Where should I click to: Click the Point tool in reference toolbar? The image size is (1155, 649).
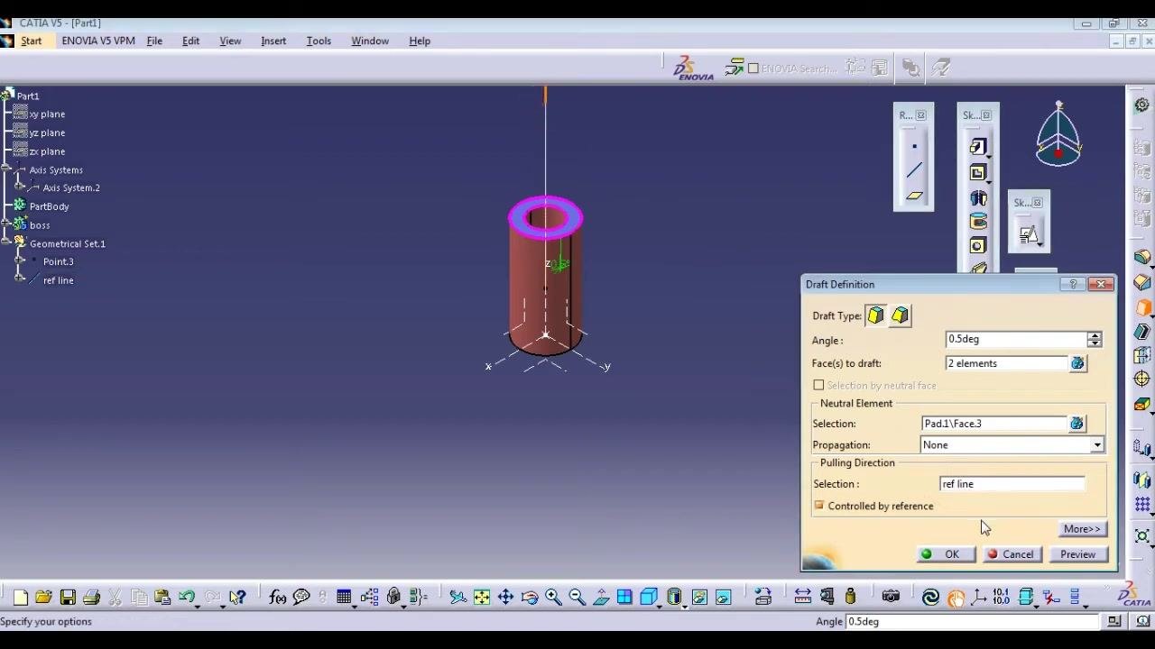(914, 146)
